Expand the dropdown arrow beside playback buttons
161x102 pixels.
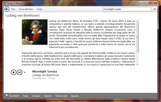25,72
